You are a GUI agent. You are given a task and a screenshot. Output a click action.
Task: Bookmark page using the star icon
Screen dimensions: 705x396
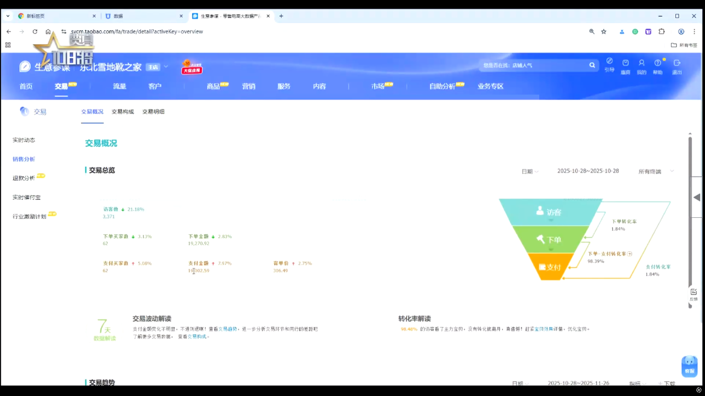[604, 32]
